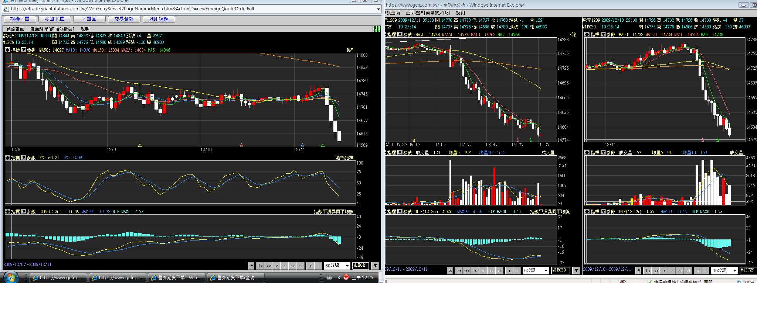Image resolution: width=757 pixels, height=315 pixels.
Task: Open 說明 help menu in left window
Action: tap(85, 29)
